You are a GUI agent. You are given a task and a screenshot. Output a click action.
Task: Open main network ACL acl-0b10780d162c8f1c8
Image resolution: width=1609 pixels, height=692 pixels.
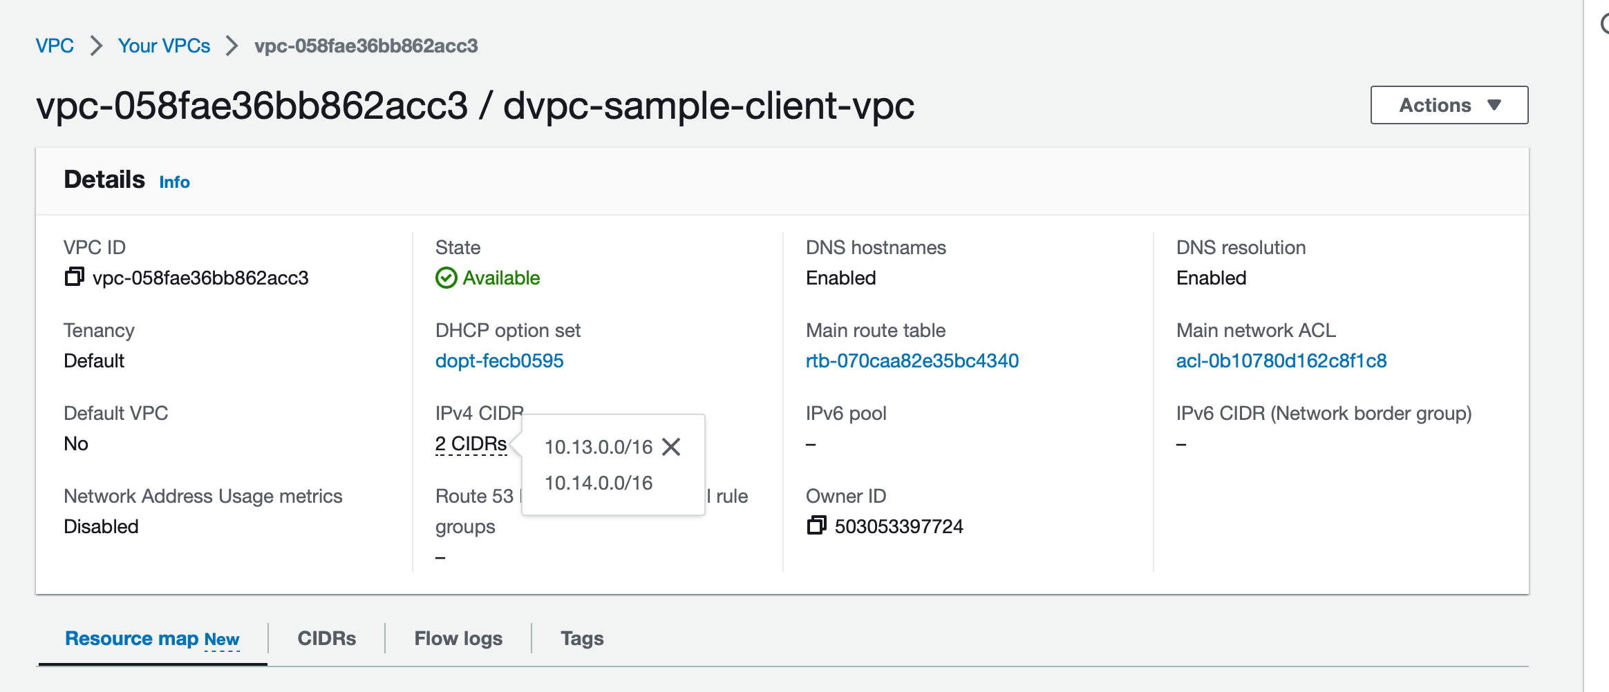(x=1281, y=361)
